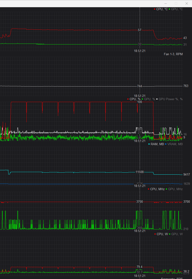The image size is (192, 279).
Task: Click the GPU, W legend label
Action: point(177,234)
